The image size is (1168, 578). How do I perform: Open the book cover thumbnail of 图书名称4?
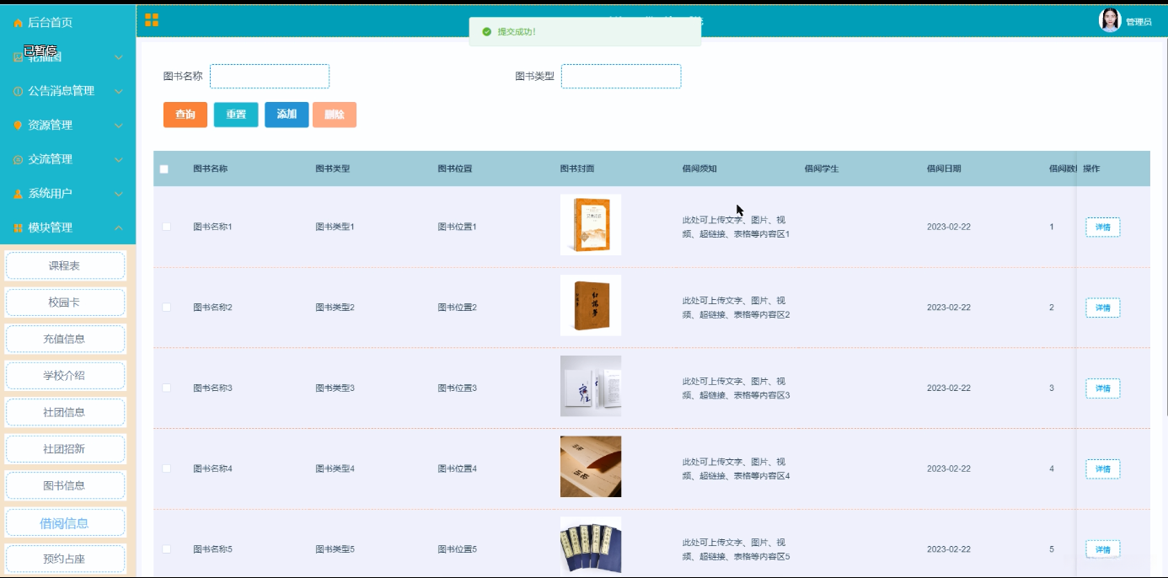(x=591, y=467)
